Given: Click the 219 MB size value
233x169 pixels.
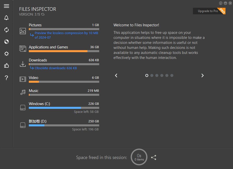Looking at the screenshot, I should coord(93,91).
